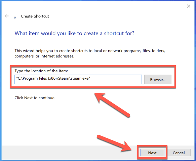Click the 'What item would you like' heading
Screen dimensions: 196x161
click(x=74, y=33)
